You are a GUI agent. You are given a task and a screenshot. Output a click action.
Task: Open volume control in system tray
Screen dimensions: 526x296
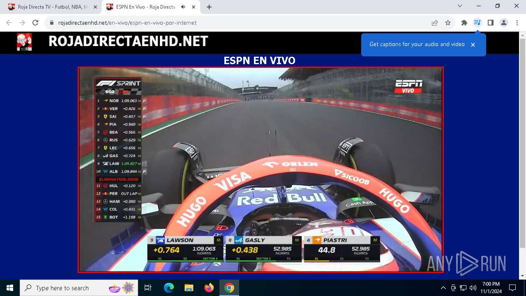473,288
